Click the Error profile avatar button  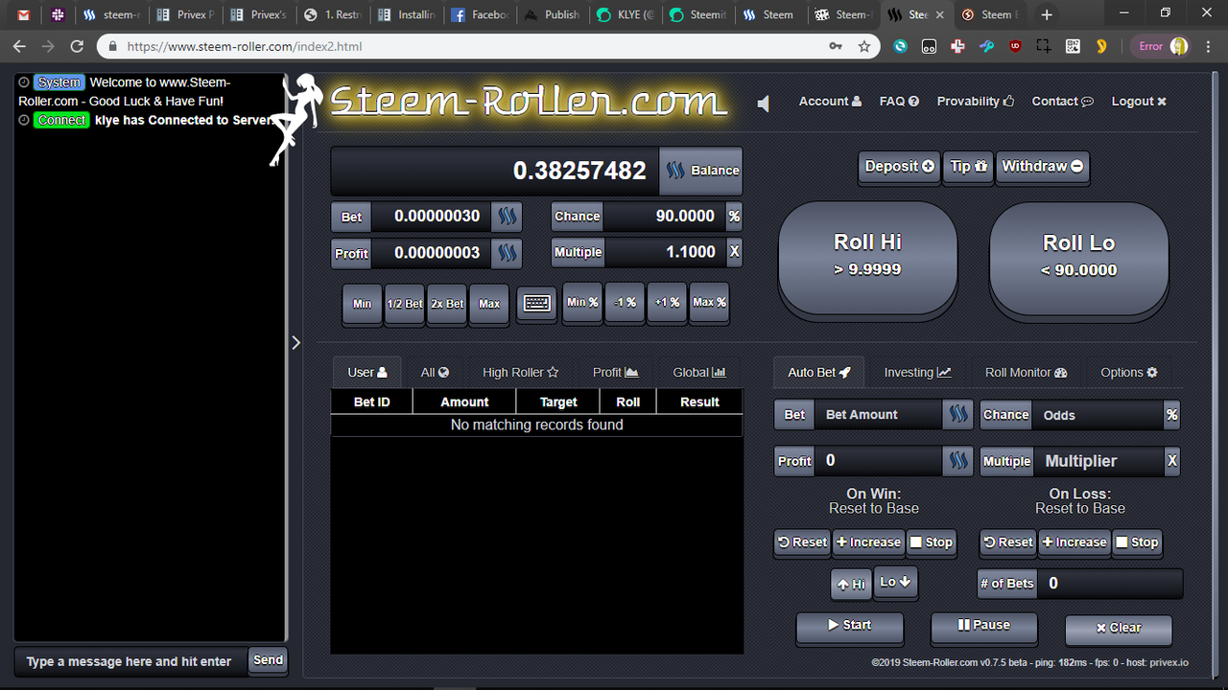tap(1161, 46)
